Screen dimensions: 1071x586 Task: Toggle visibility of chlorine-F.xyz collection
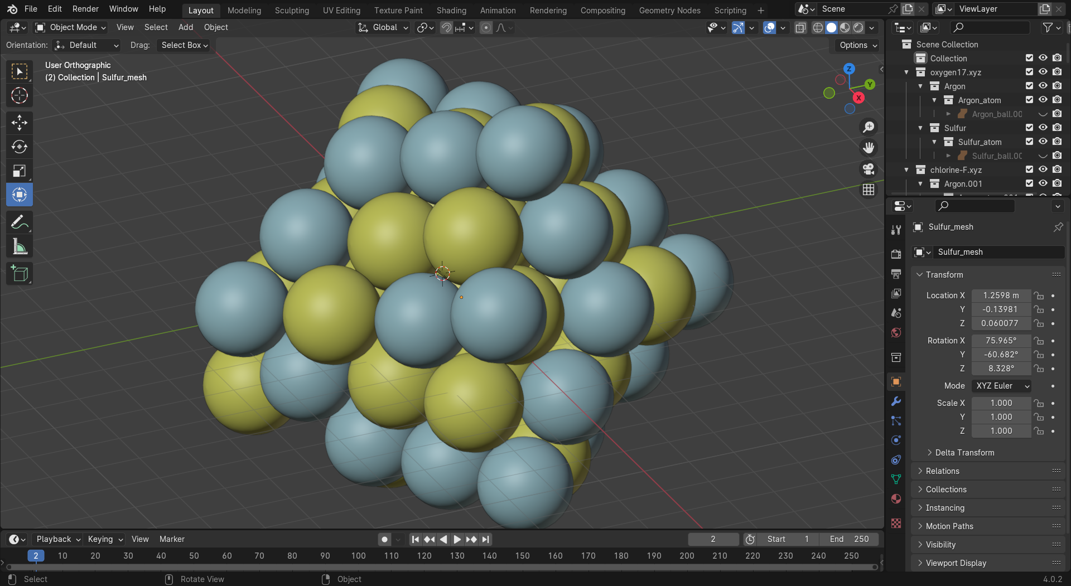(1043, 169)
